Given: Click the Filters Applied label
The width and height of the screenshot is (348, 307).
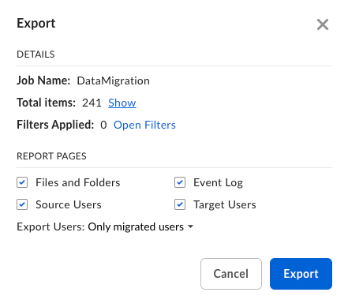Looking at the screenshot, I should pyautogui.click(x=55, y=125).
